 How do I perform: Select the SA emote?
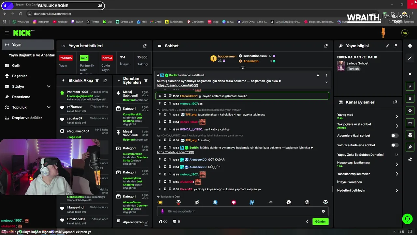click(x=160, y=202)
